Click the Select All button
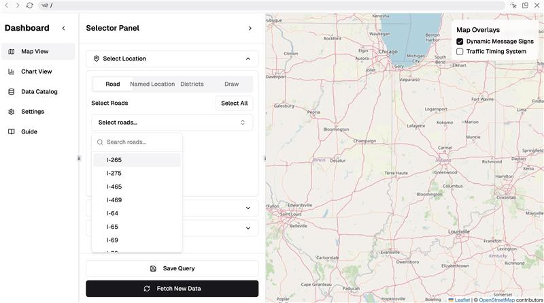Viewport: 544px width, 303px height. tap(234, 103)
